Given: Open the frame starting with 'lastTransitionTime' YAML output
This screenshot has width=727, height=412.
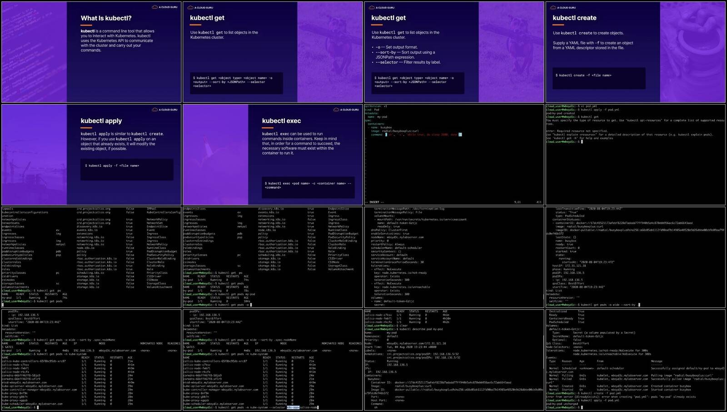Looking at the screenshot, I should [x=635, y=257].
